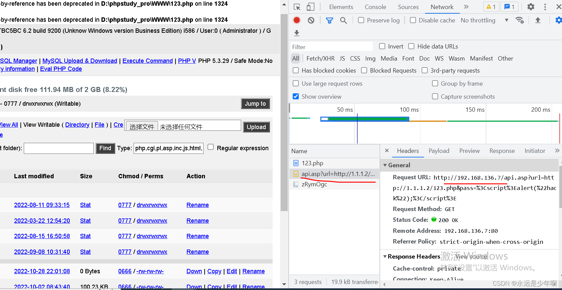Enable Preserve log checkbox
The width and height of the screenshot is (562, 290).
361,20
